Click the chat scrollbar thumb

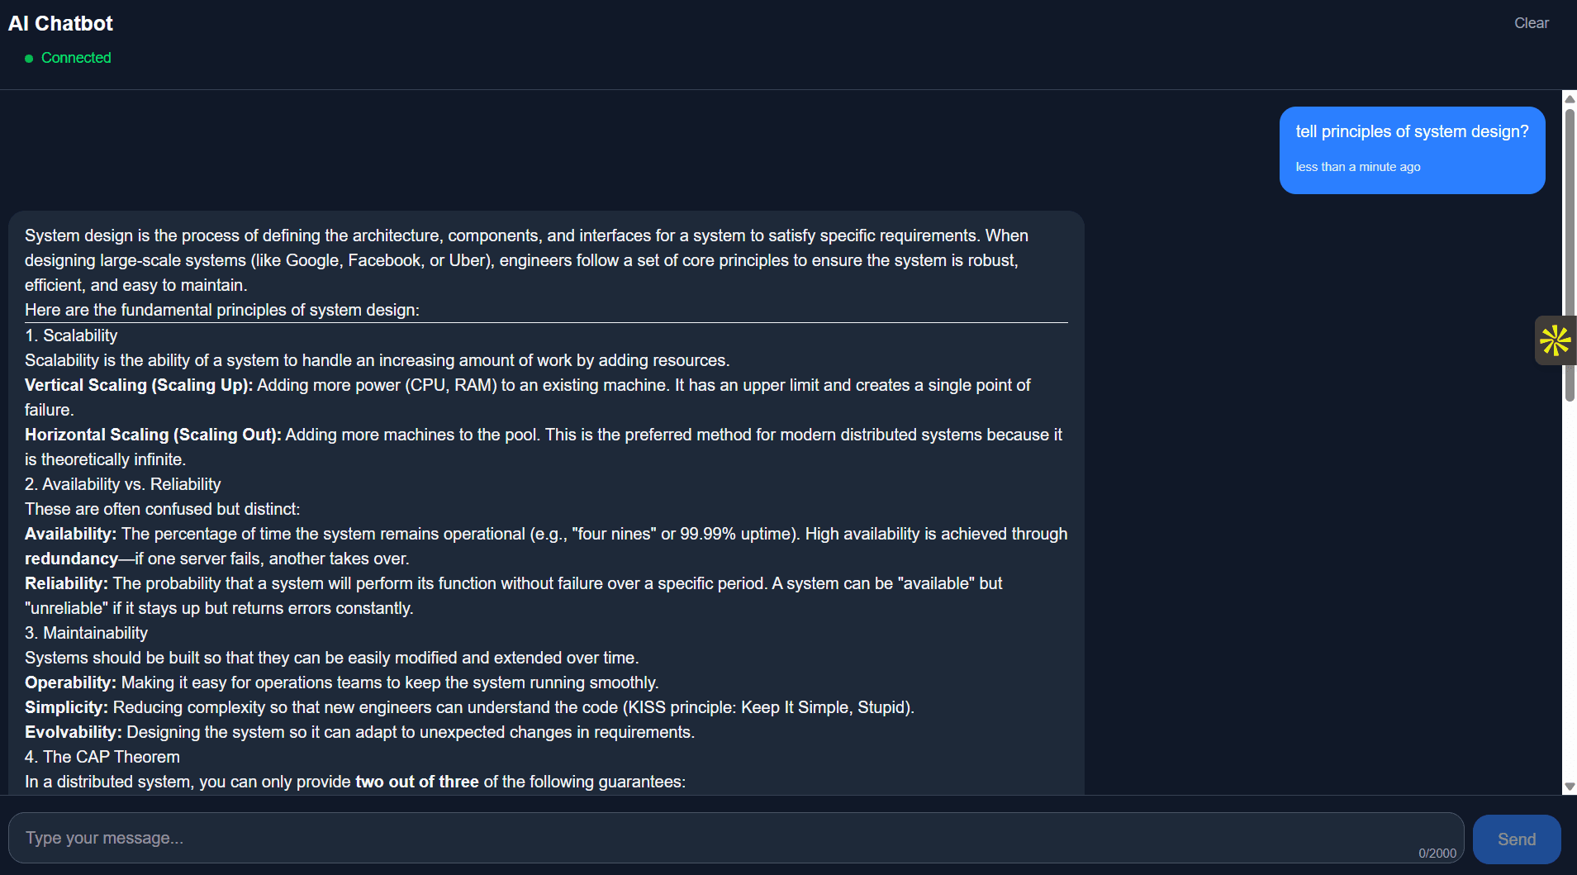[1570, 248]
